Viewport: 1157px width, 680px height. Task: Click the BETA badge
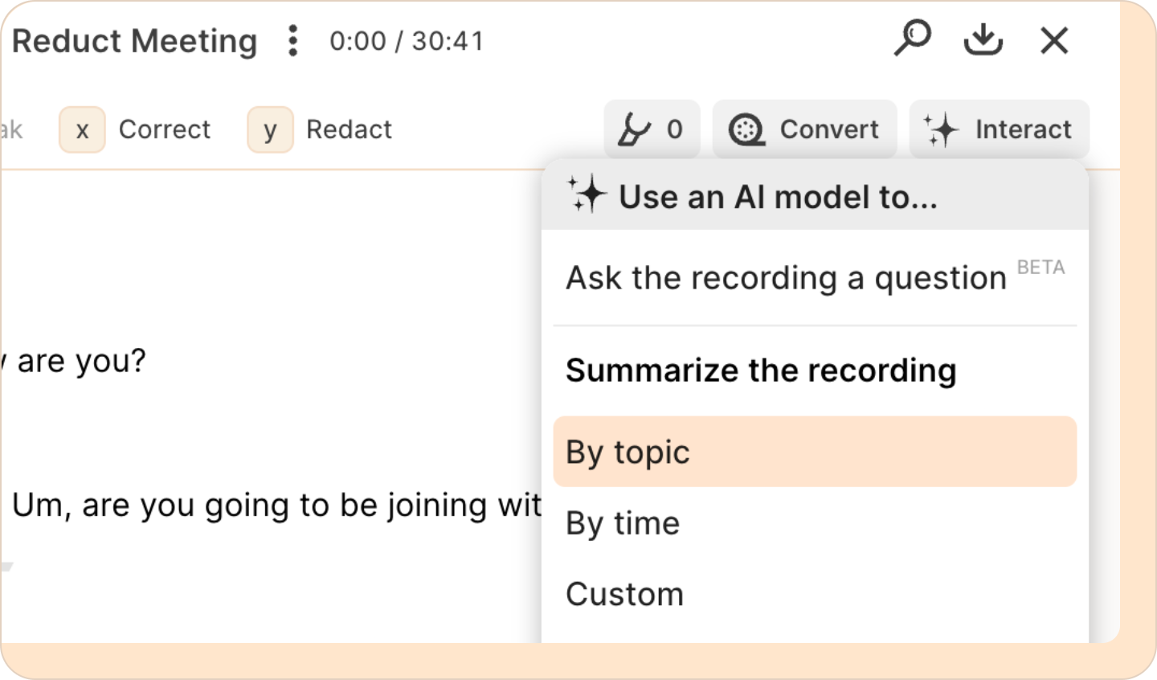tap(1040, 268)
